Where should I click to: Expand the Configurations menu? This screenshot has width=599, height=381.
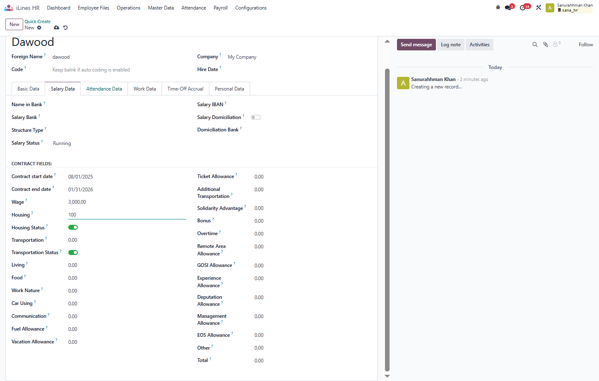pyautogui.click(x=251, y=8)
